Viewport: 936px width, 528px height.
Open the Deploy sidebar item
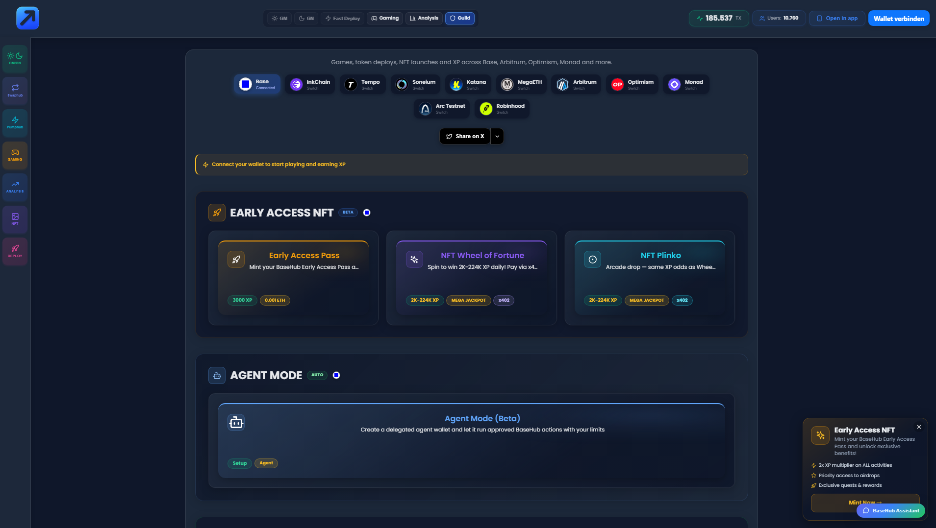(x=15, y=251)
